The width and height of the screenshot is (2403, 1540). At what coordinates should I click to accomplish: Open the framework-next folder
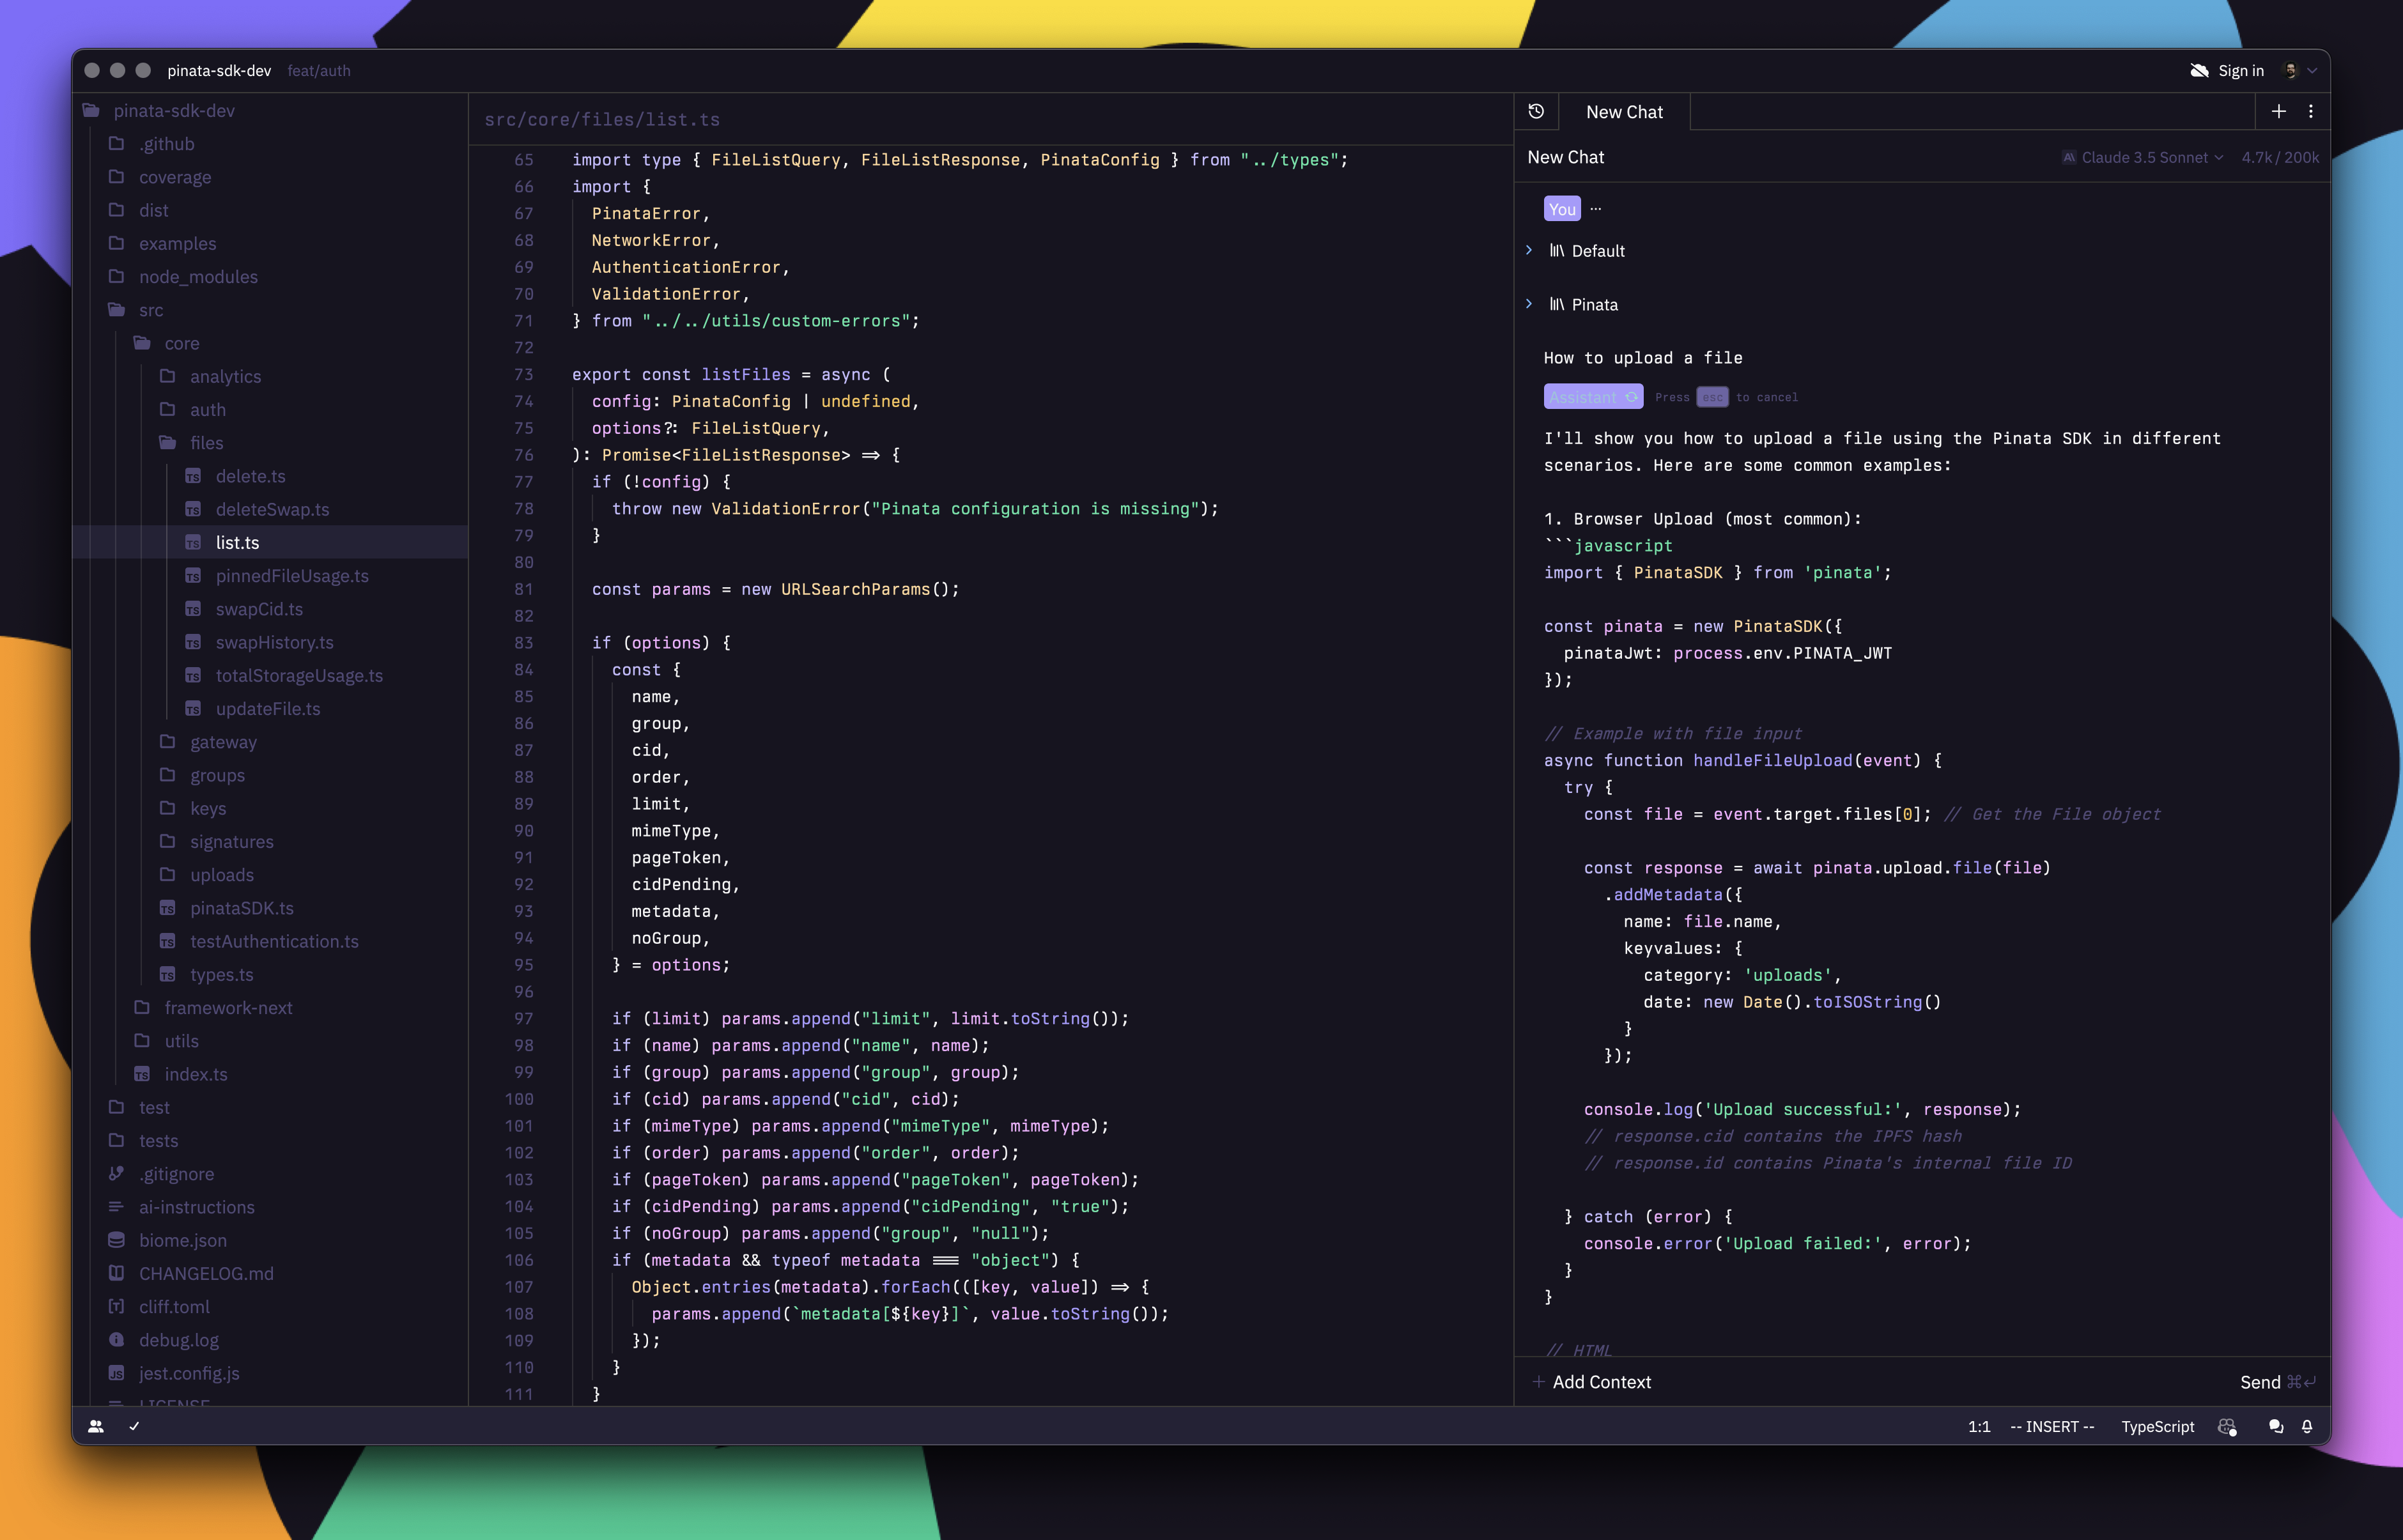click(x=229, y=1007)
